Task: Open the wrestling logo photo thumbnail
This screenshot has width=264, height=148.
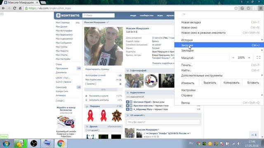Action: tap(151, 81)
